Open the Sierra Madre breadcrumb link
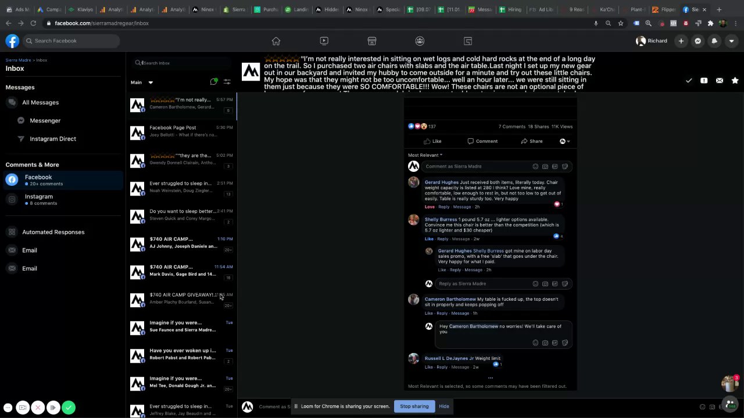 18,60
